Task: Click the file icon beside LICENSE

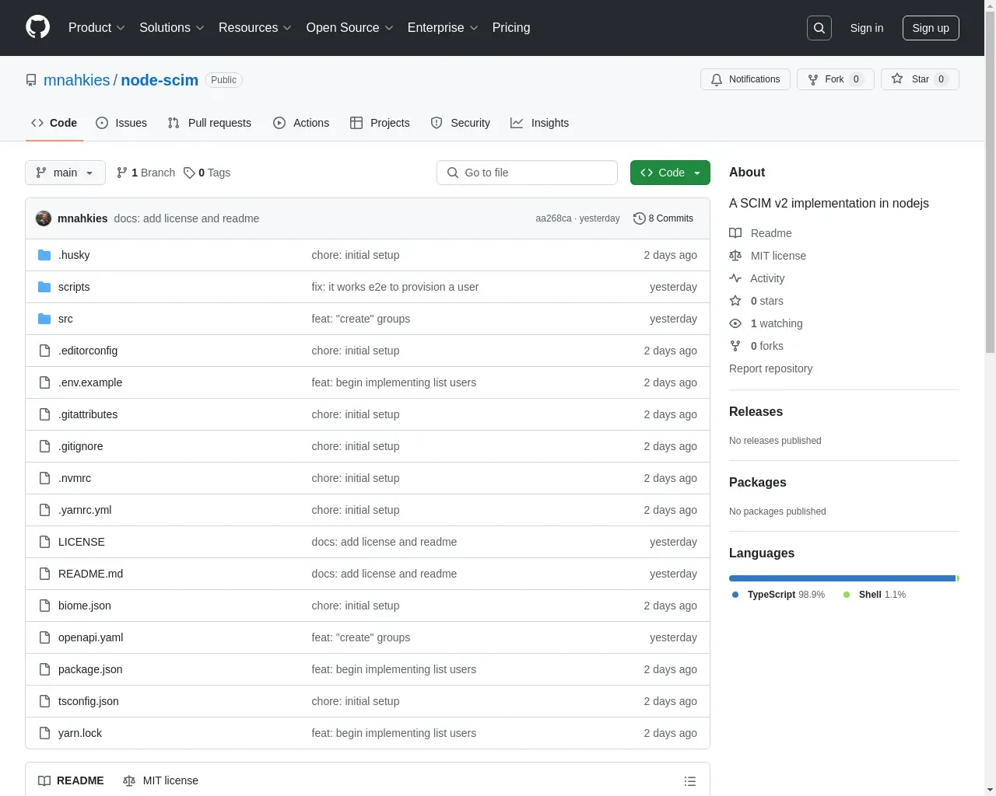Action: click(44, 542)
